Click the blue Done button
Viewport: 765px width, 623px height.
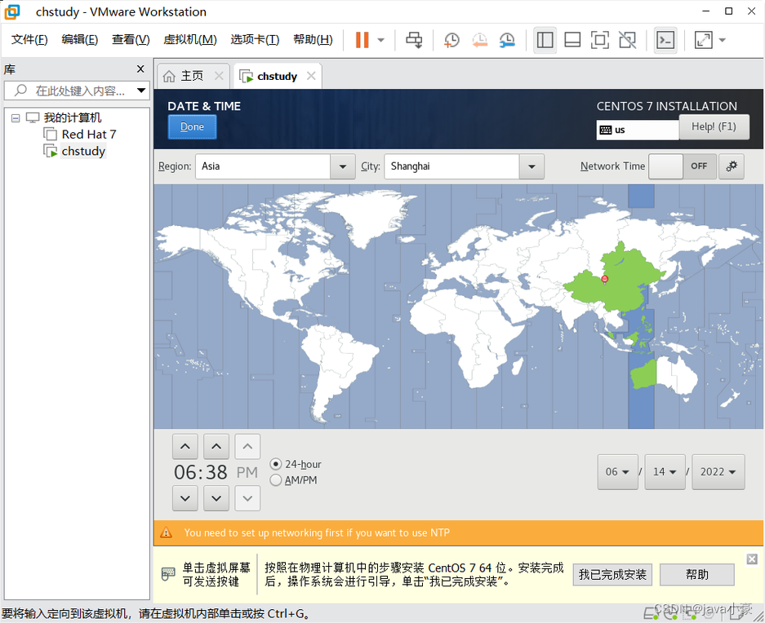[x=192, y=126]
